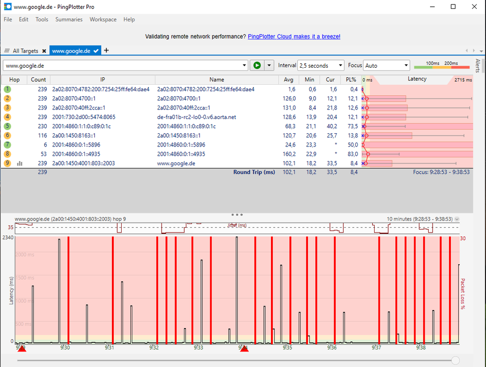Screen dimensions: 486x367
Task: Select hop 6 circle icon
Action: 7,136
